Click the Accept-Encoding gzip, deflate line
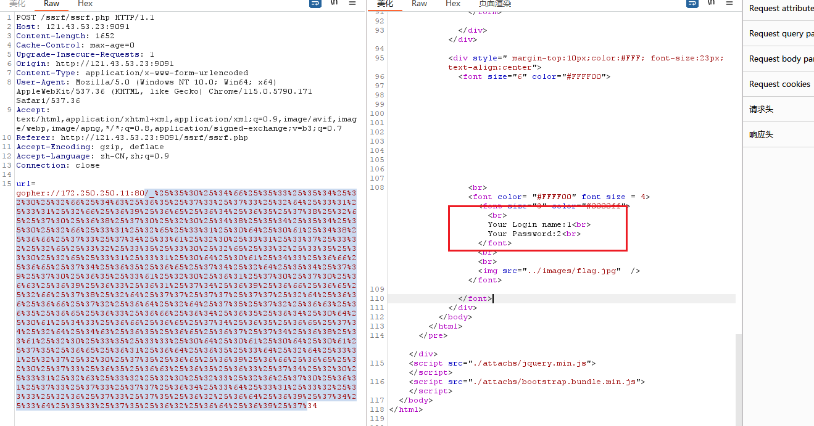This screenshot has height=426, width=814. pyautogui.click(x=90, y=147)
